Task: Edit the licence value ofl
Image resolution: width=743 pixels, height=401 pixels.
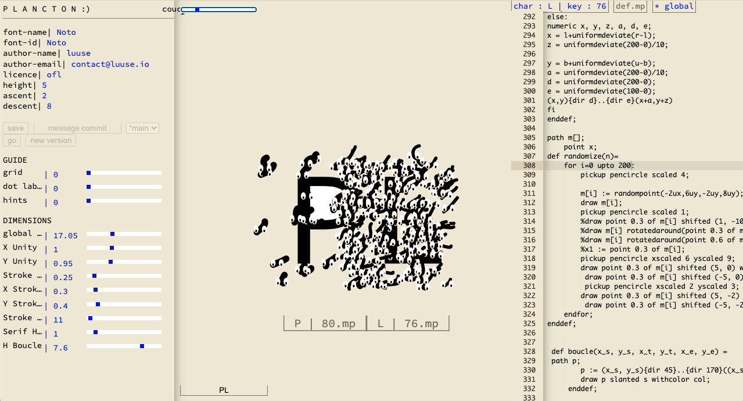Action: tap(54, 74)
